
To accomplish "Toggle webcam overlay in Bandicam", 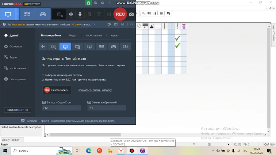I will point(59,14).
